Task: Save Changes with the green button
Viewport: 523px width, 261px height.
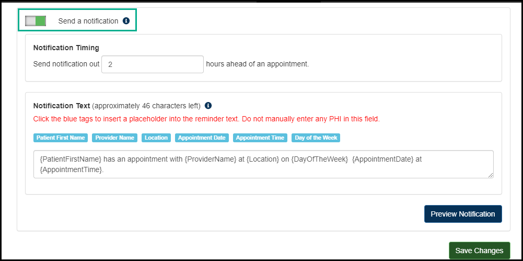Action: [479, 251]
